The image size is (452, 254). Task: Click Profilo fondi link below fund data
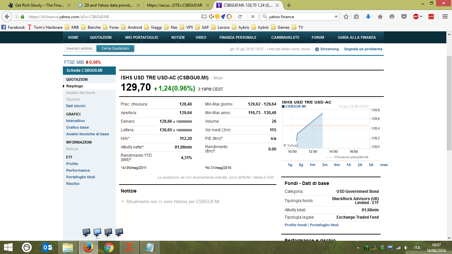point(295,225)
